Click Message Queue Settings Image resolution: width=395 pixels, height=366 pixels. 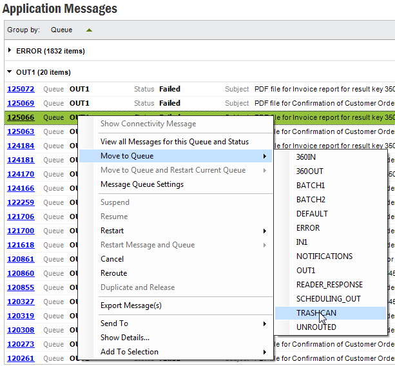click(x=142, y=184)
